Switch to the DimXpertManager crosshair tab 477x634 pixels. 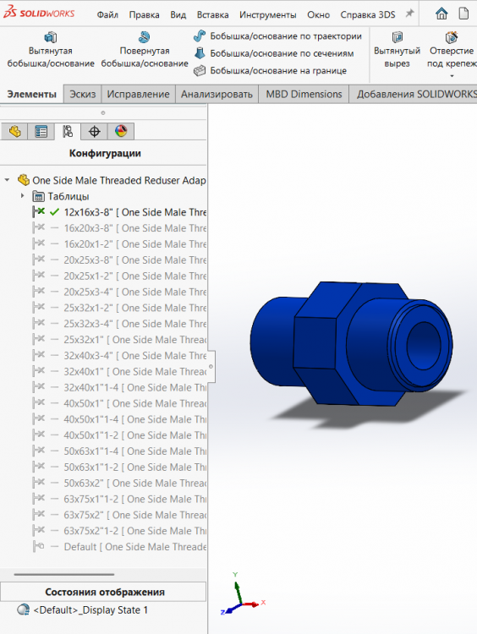(x=94, y=131)
